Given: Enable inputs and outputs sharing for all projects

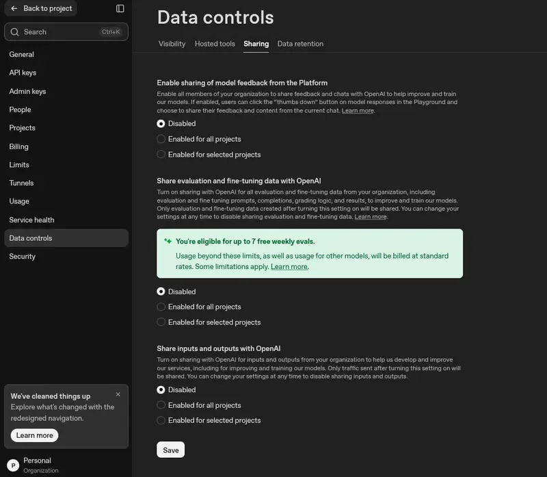Looking at the screenshot, I should click(161, 405).
